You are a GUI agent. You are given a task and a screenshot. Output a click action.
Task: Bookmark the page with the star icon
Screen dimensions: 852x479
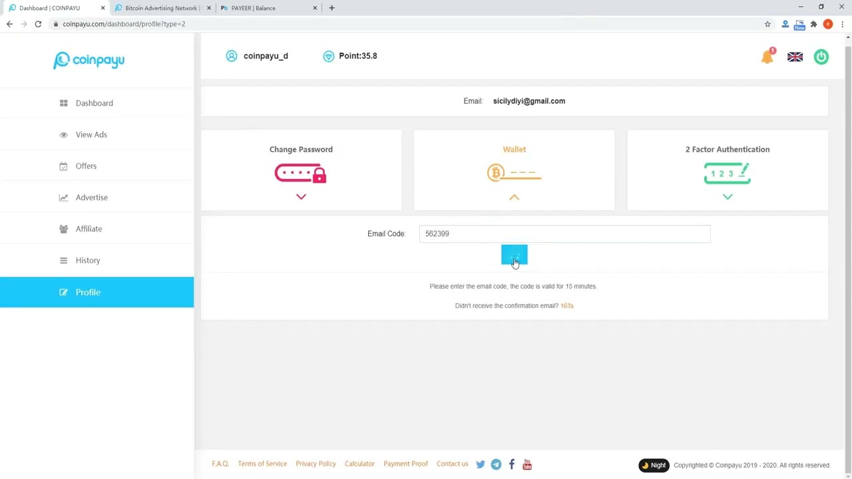767,24
